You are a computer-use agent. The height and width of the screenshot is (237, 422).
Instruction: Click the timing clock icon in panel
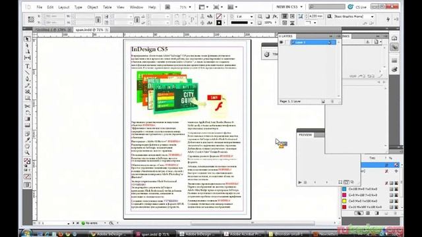266,54
